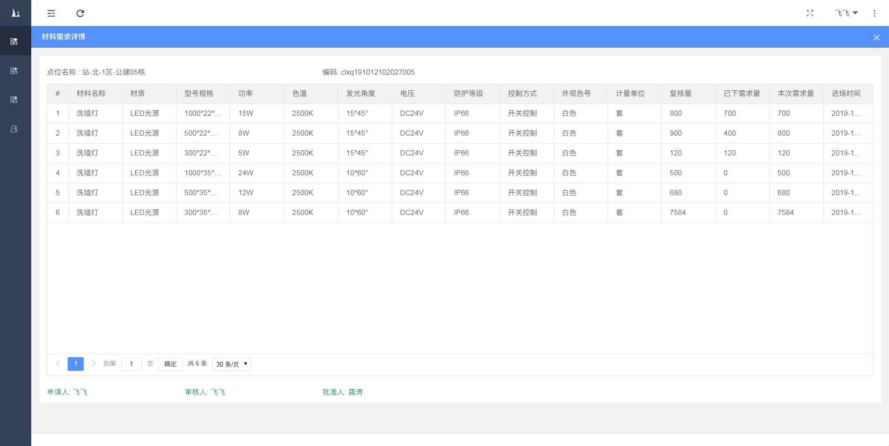
Task: Click the 点位名称 站-北-1区-公建05栋 text
Action: point(96,72)
